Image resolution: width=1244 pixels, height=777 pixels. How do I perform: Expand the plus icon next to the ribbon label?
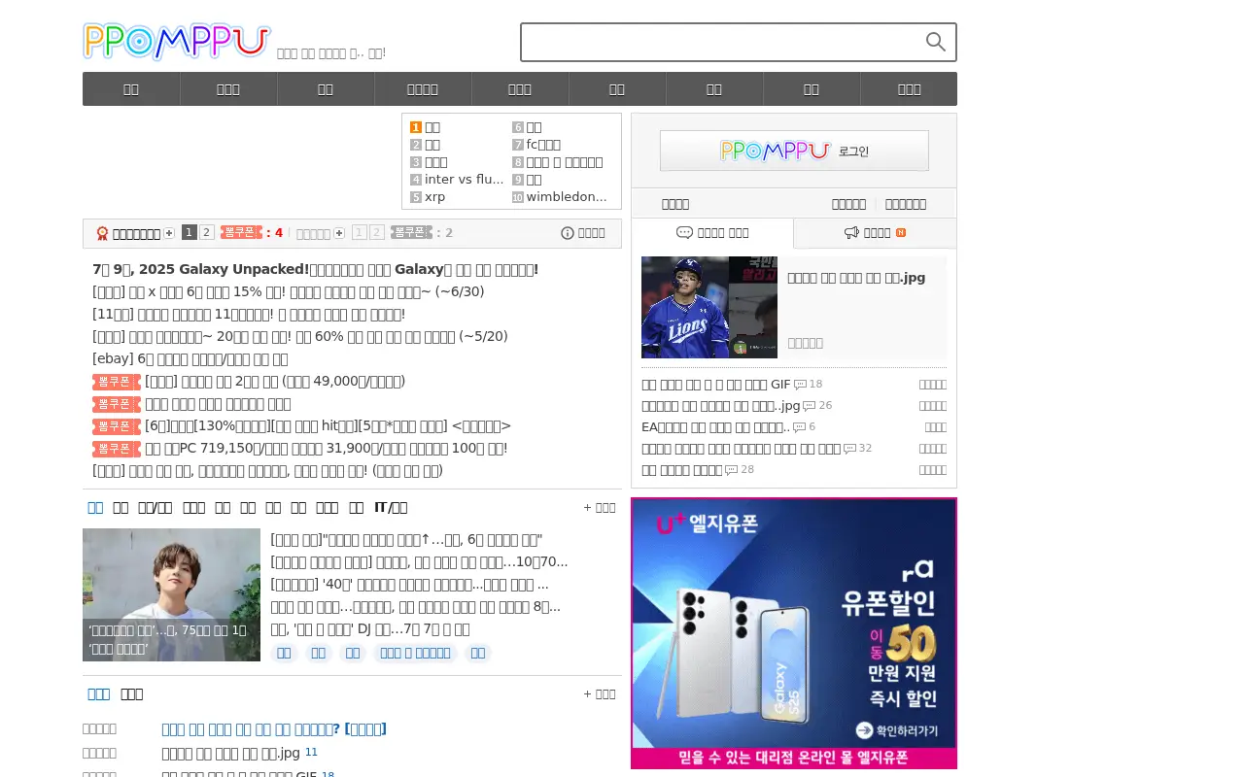point(169,233)
